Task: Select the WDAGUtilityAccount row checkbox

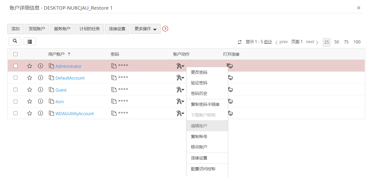Action: click(x=16, y=113)
